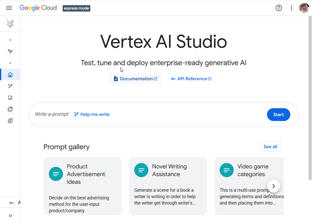Click the Vertex AI Studio title
The image size is (312, 223).
pyautogui.click(x=163, y=41)
